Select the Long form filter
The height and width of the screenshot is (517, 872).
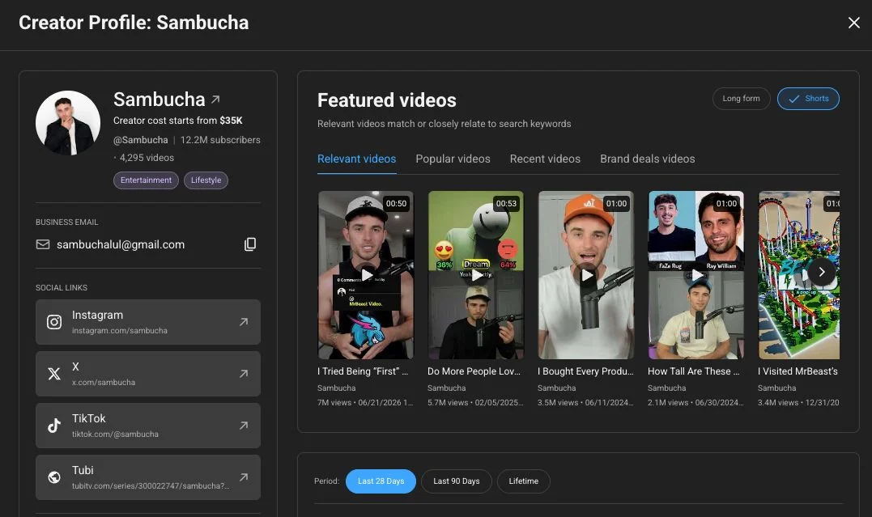(x=741, y=99)
